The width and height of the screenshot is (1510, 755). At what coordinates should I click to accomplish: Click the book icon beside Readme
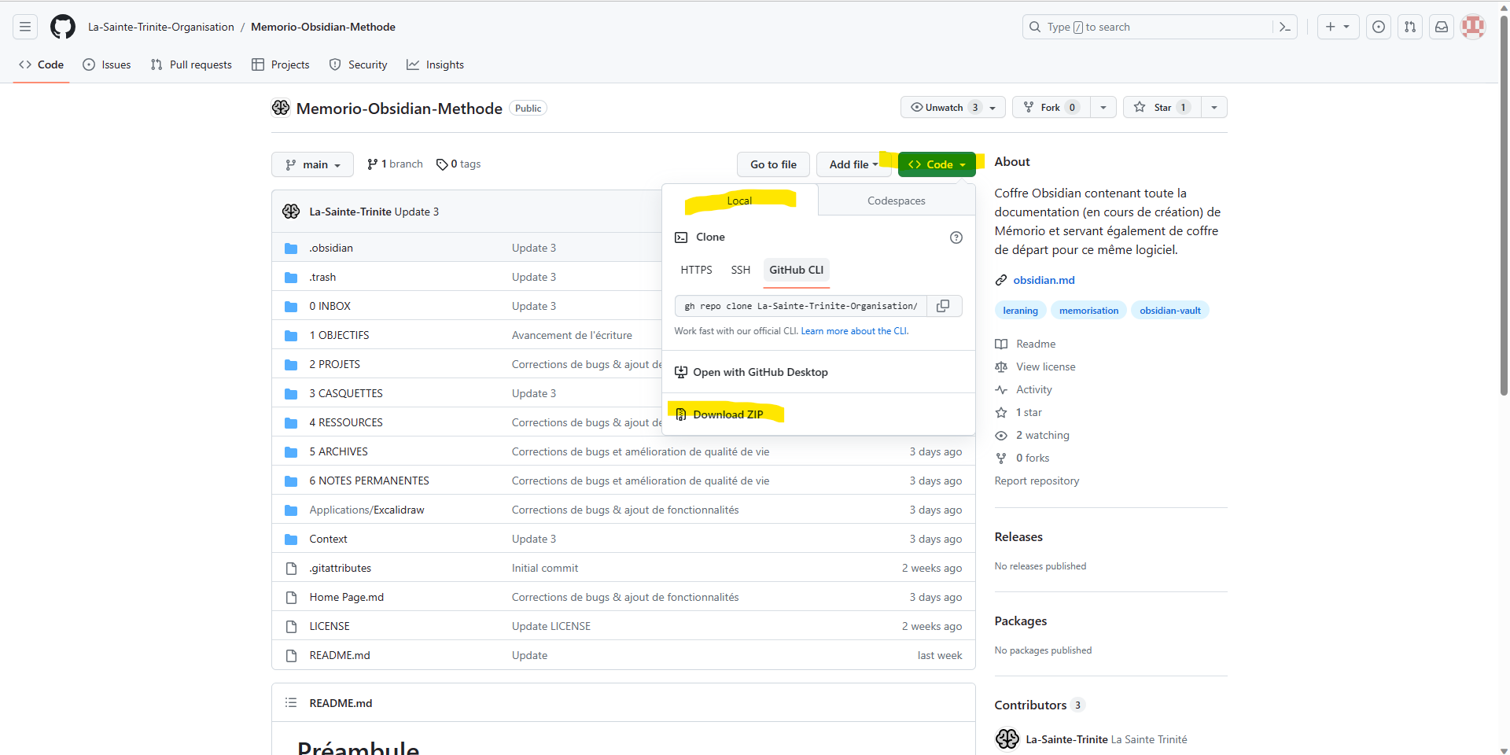1001,344
